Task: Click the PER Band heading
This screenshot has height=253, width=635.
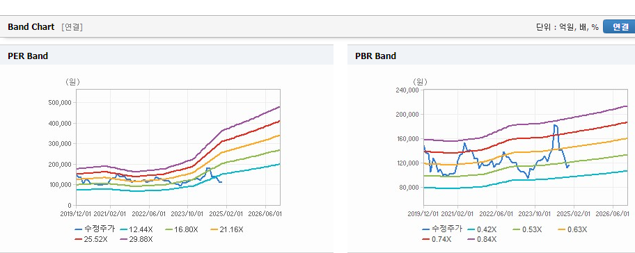Action: pyautogui.click(x=28, y=56)
